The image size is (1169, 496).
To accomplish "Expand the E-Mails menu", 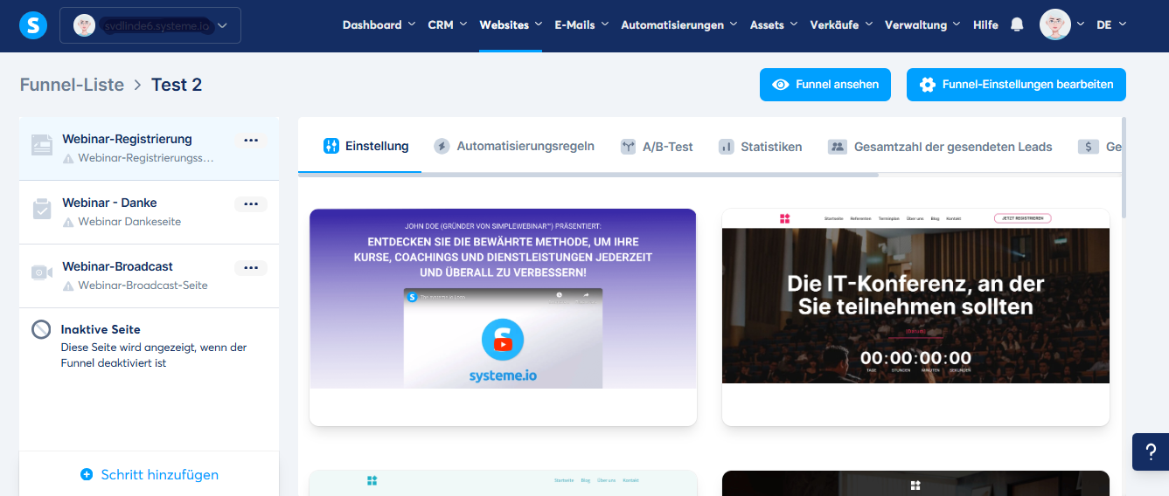I will point(581,25).
